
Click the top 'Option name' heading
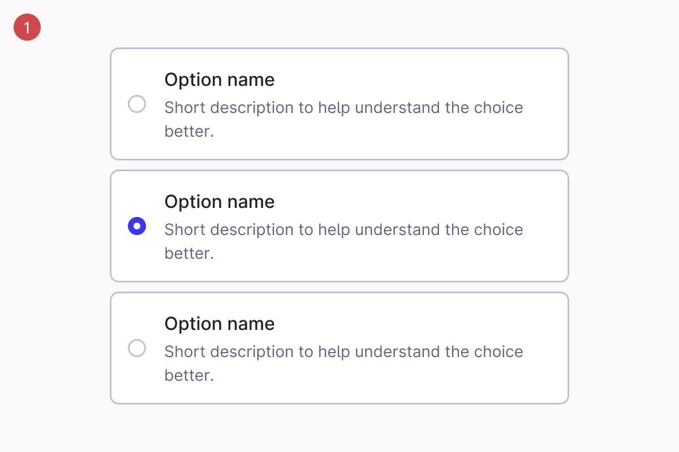pyautogui.click(x=220, y=80)
